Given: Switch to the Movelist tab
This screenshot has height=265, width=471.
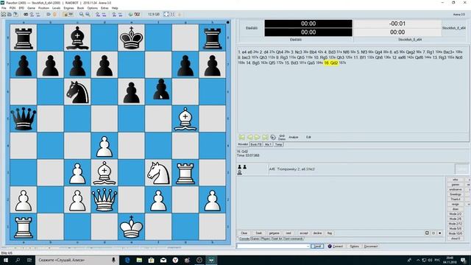Looking at the screenshot, I should [243, 144].
